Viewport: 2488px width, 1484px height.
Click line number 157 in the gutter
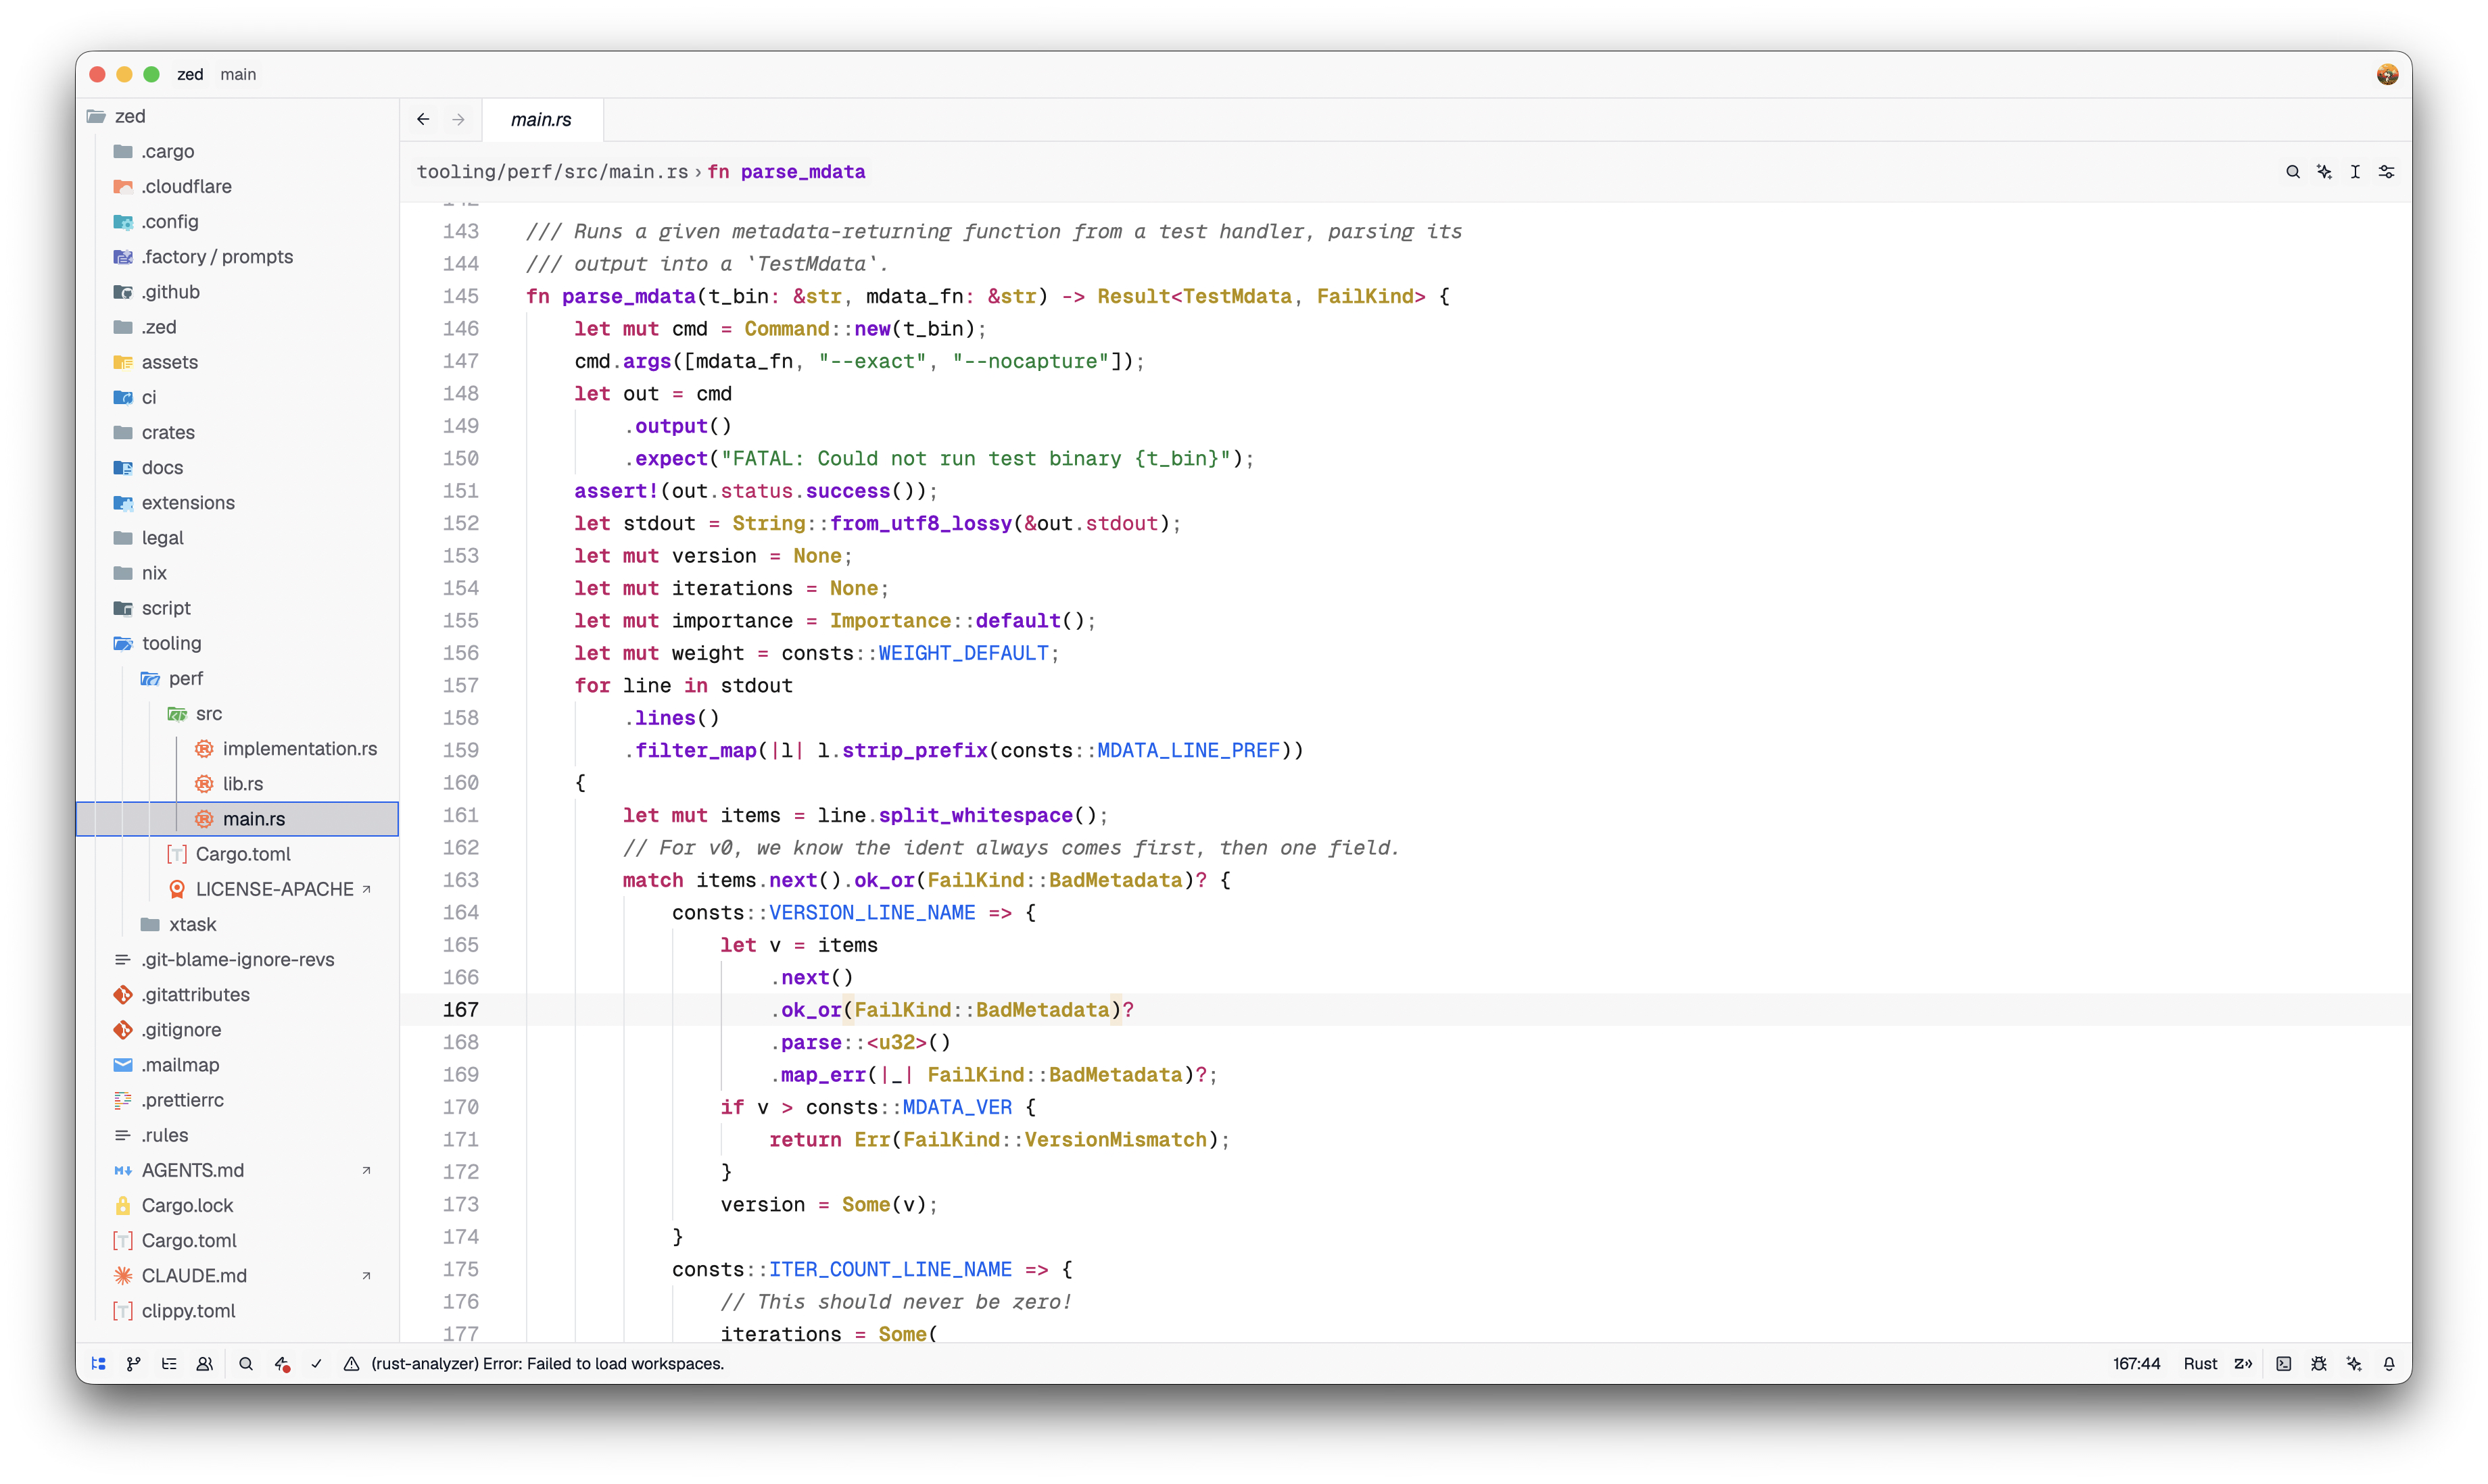point(460,685)
